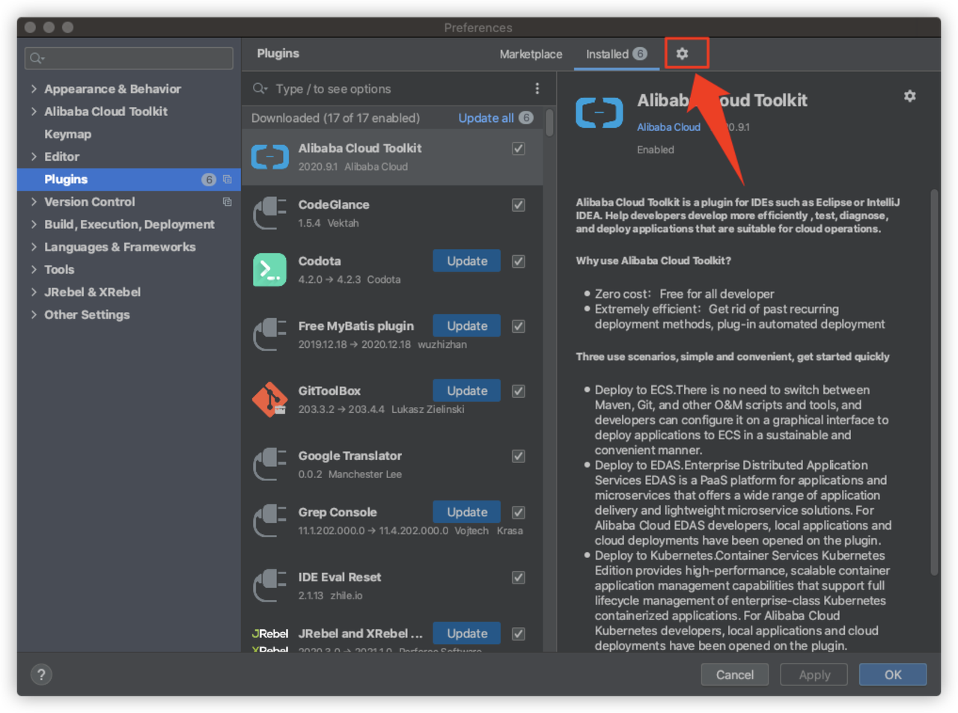958x713 pixels.
Task: Disable the Alibaba Cloud Toolkit plugin checkbox
Action: pyautogui.click(x=518, y=149)
